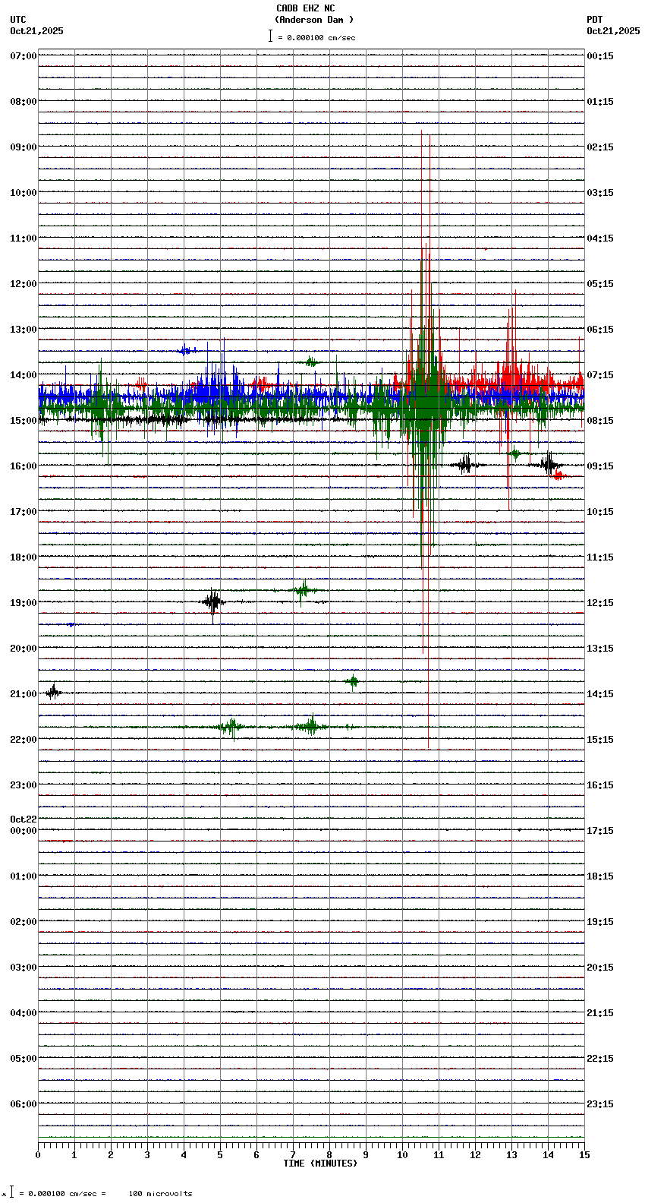Image resolution: width=645 pixels, height=1203 pixels.
Task: Click the '17:15' PDT time label
Action: [x=600, y=831]
